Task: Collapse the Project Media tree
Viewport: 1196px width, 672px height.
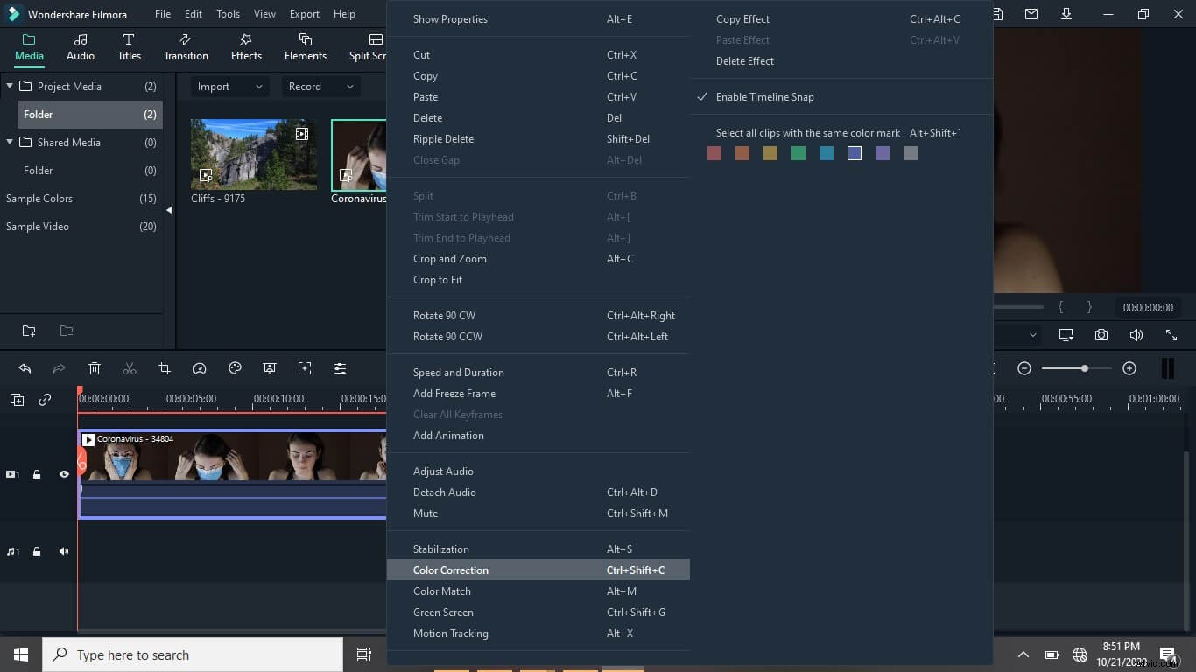Action: pyautogui.click(x=9, y=86)
